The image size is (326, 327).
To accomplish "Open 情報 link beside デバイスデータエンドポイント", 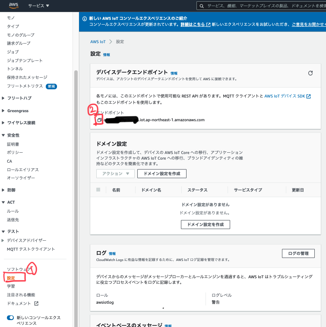I will pos(174,73).
